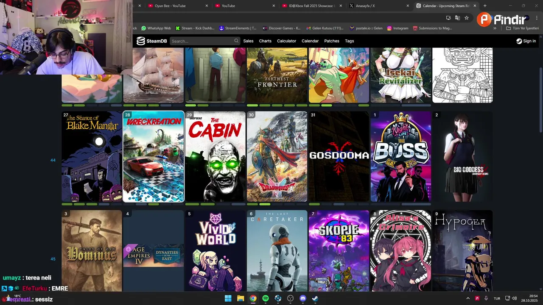Click the search magnifier icon in SteamDB

coord(236,41)
